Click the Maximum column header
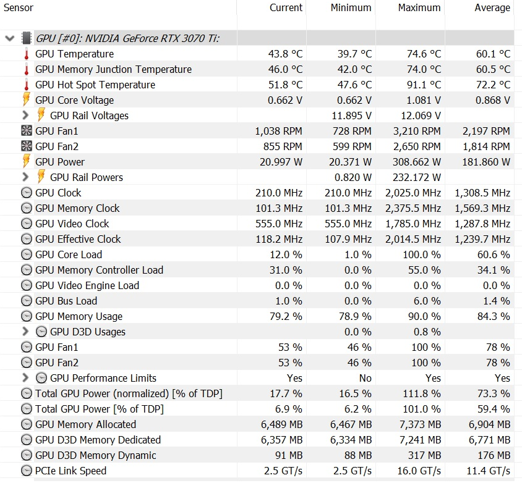Viewport: 522px width, 483px height. coord(419,7)
